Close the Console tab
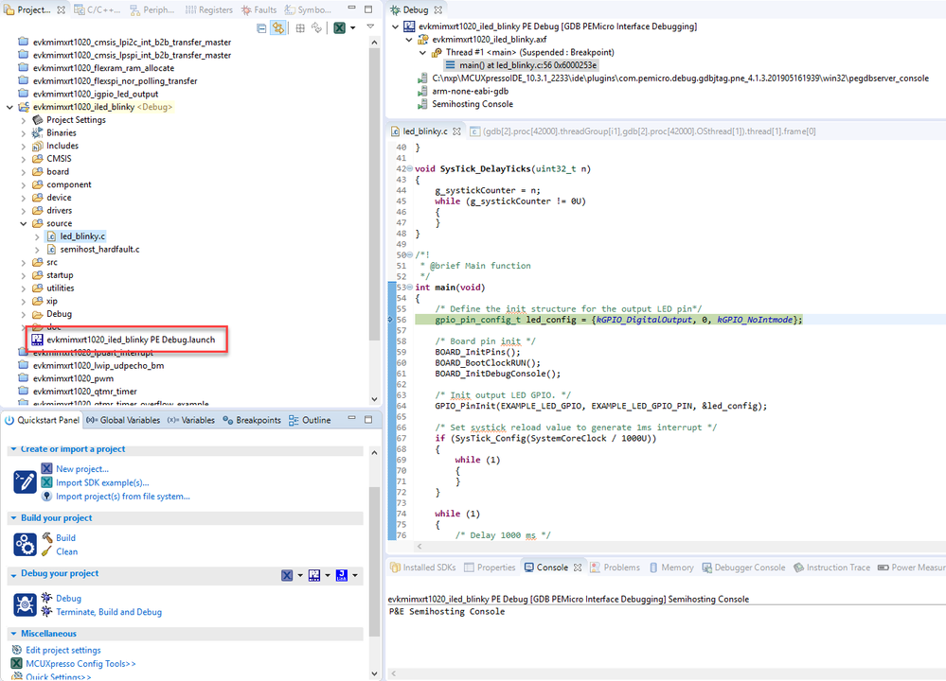946x681 pixels. pos(578,567)
